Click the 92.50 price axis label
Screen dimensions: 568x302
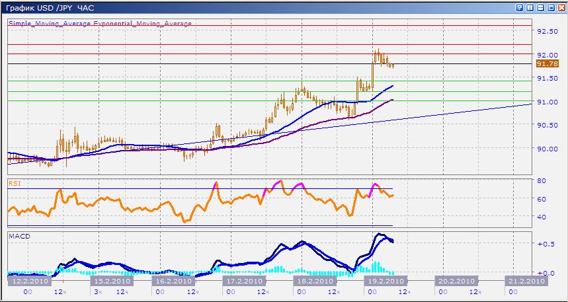[548, 31]
